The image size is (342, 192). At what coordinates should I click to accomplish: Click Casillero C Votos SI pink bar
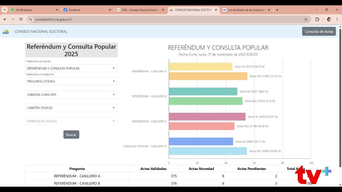point(207,117)
